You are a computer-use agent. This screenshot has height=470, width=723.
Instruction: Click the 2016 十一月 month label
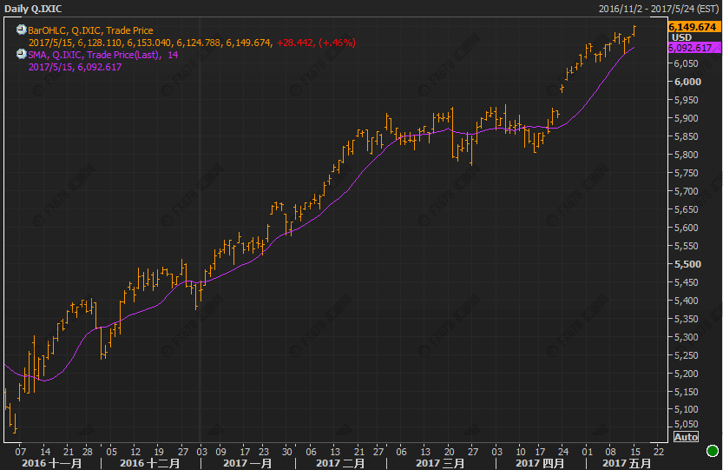[52, 463]
